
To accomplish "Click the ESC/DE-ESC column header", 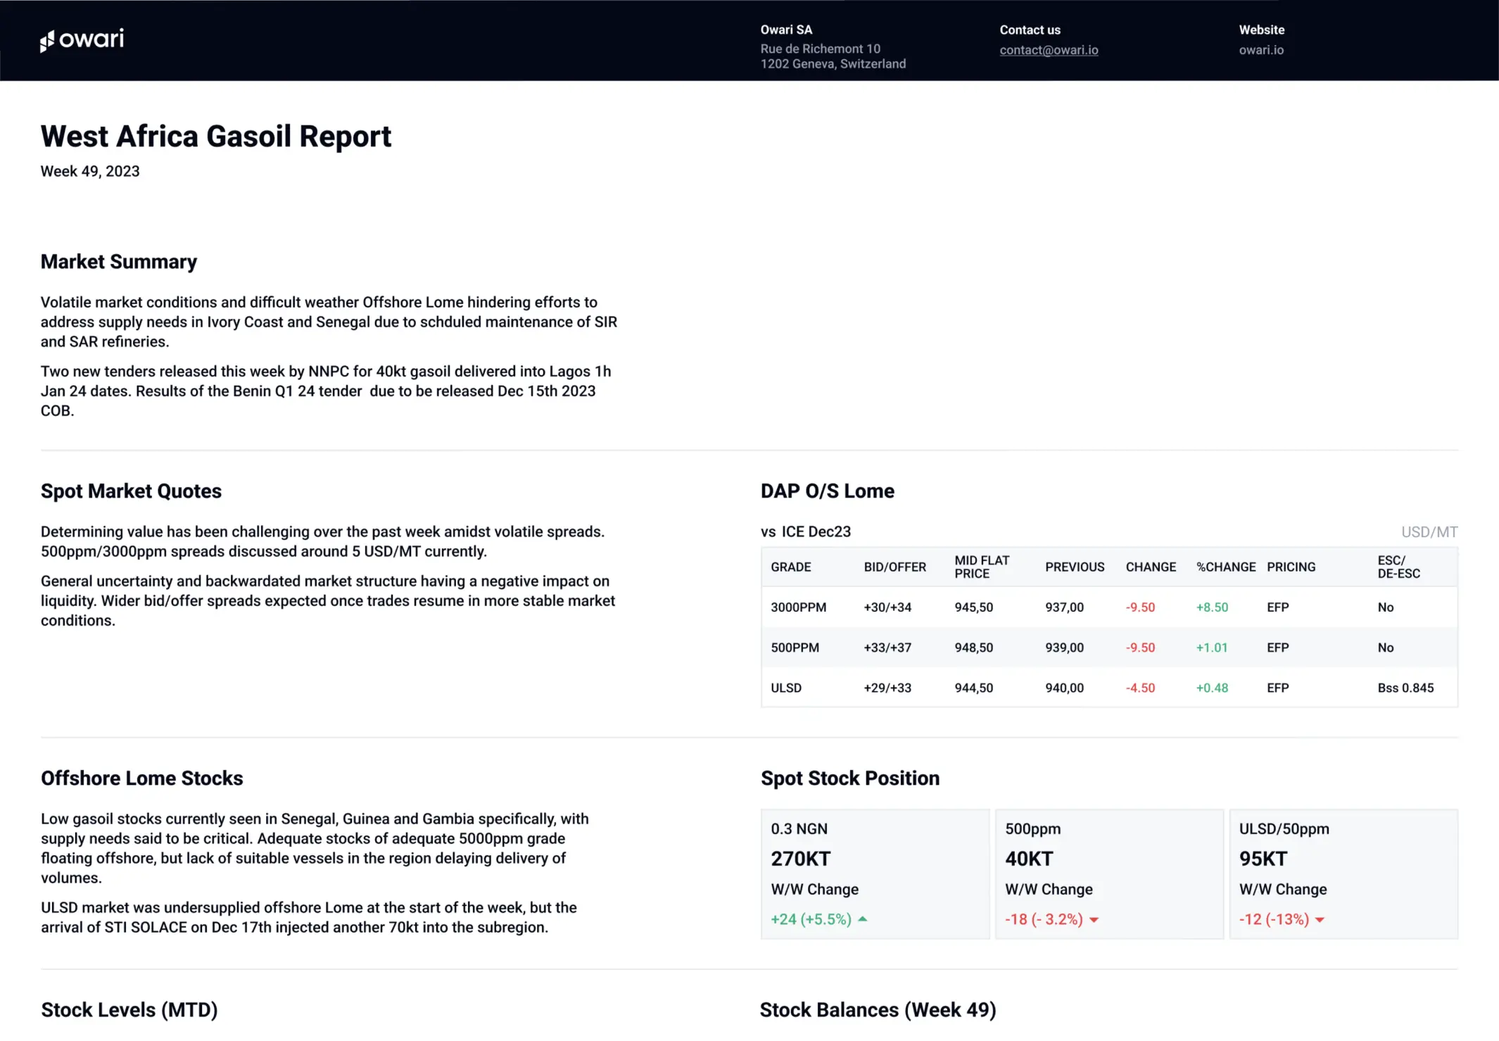I will coord(1398,567).
